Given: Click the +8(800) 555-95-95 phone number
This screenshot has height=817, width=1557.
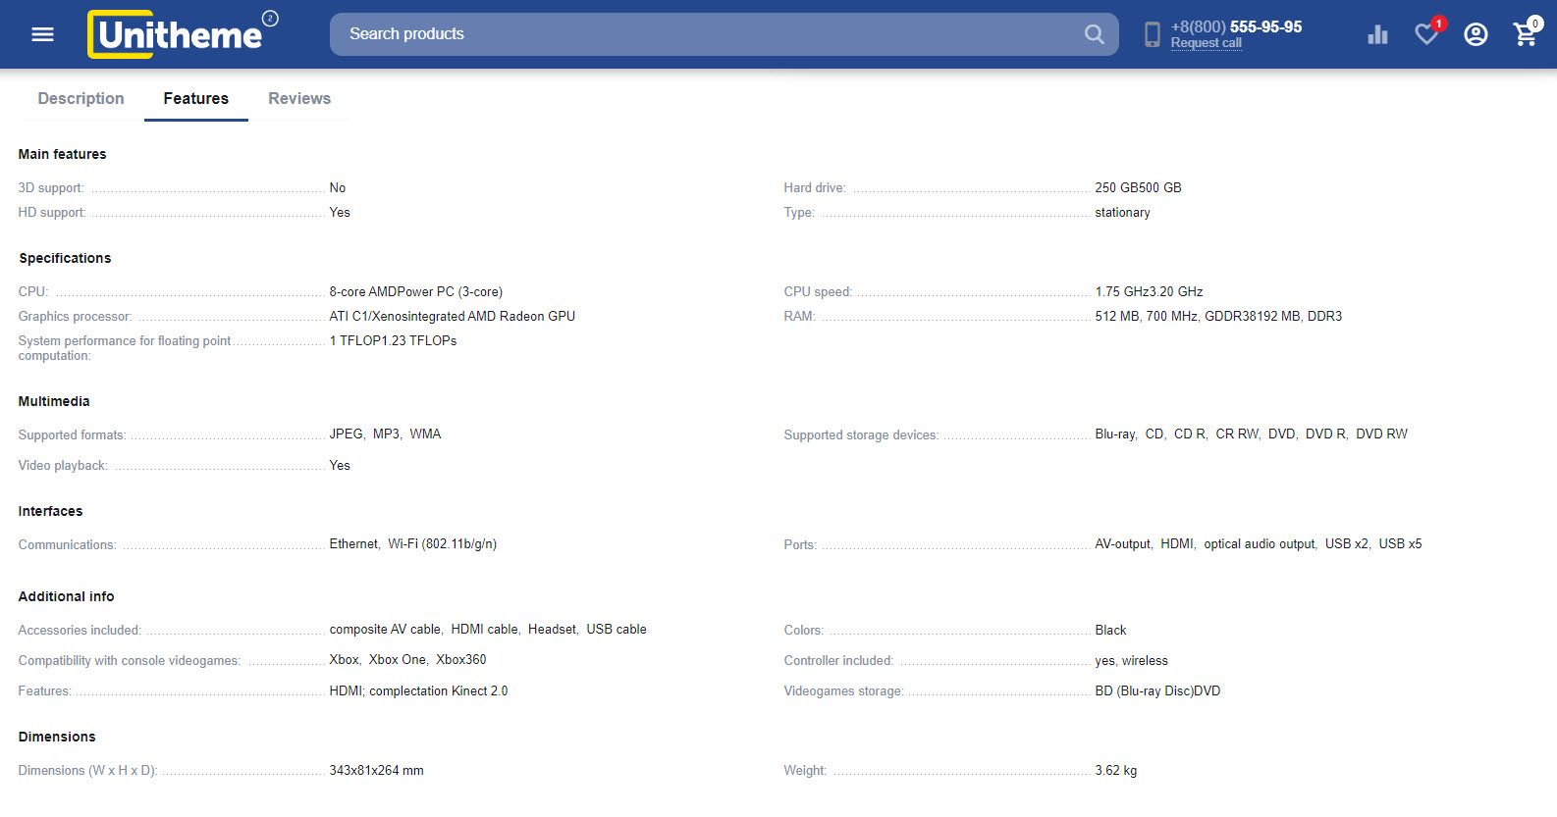Looking at the screenshot, I should (x=1236, y=26).
